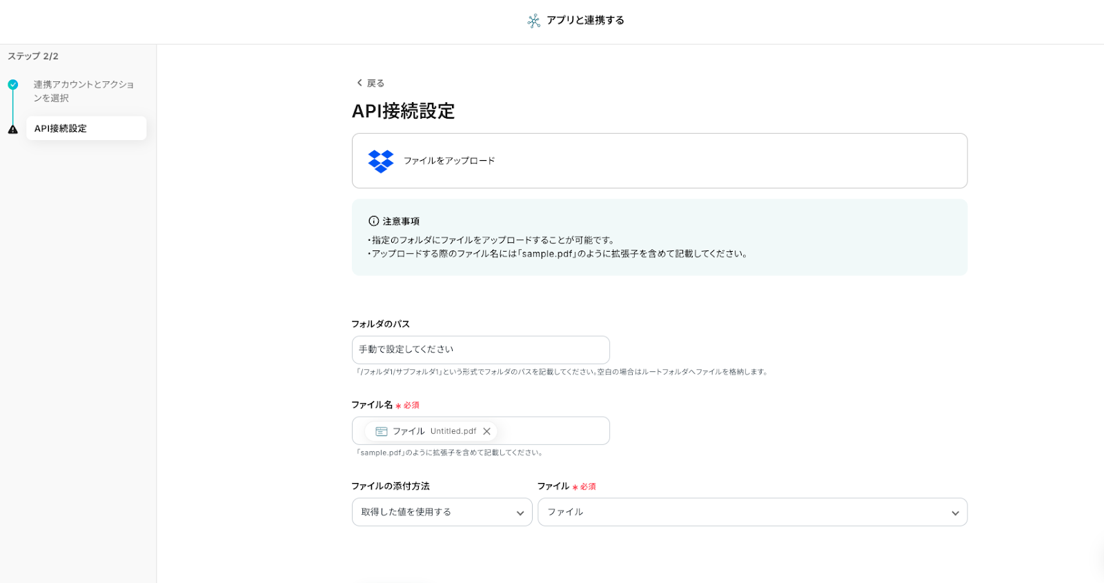Click the ステップ 2/2 label
Image resolution: width=1104 pixels, height=583 pixels.
pyautogui.click(x=33, y=57)
